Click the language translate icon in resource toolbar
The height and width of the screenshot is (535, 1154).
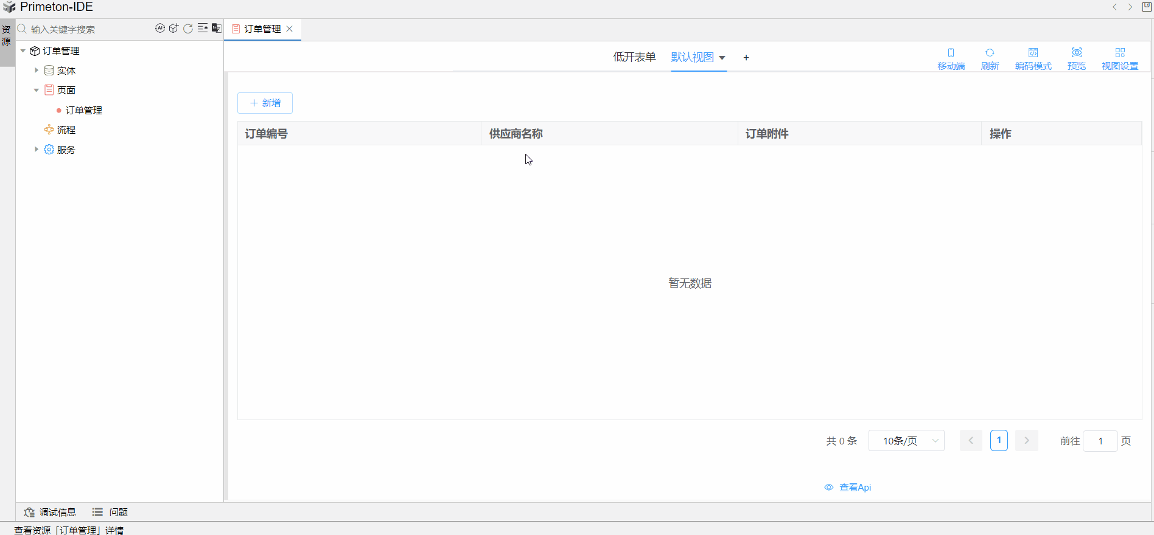tap(216, 28)
